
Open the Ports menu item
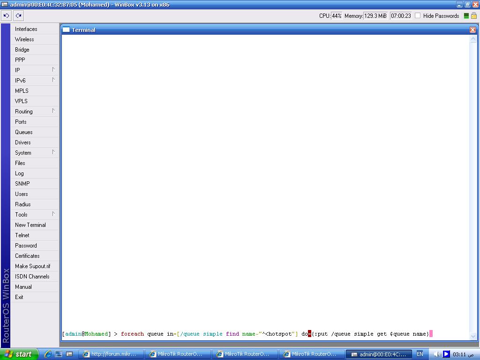pyautogui.click(x=35, y=122)
